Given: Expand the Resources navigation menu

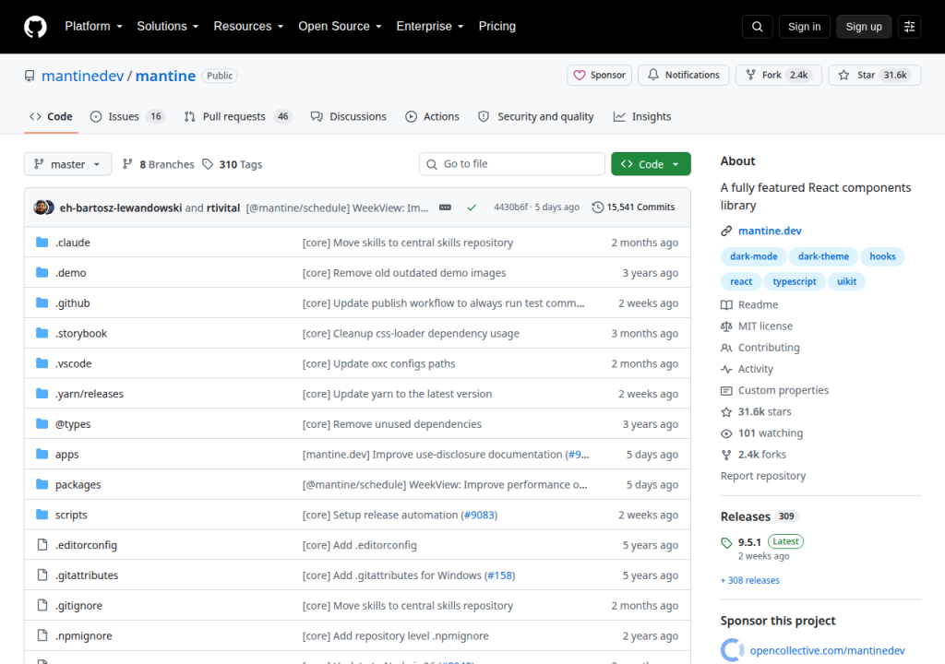Looking at the screenshot, I should pyautogui.click(x=248, y=27).
